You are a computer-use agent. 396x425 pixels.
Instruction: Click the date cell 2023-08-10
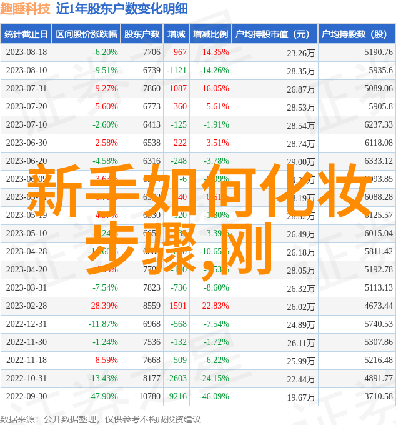pyautogui.click(x=26, y=70)
